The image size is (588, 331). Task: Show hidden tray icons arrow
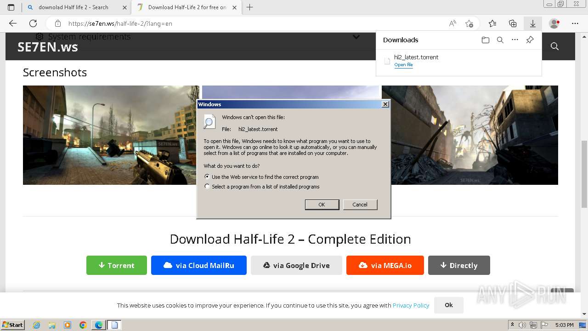point(512,325)
